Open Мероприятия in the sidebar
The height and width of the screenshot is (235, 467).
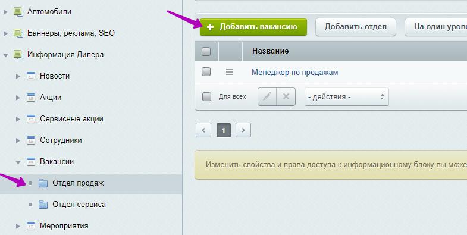coord(64,226)
